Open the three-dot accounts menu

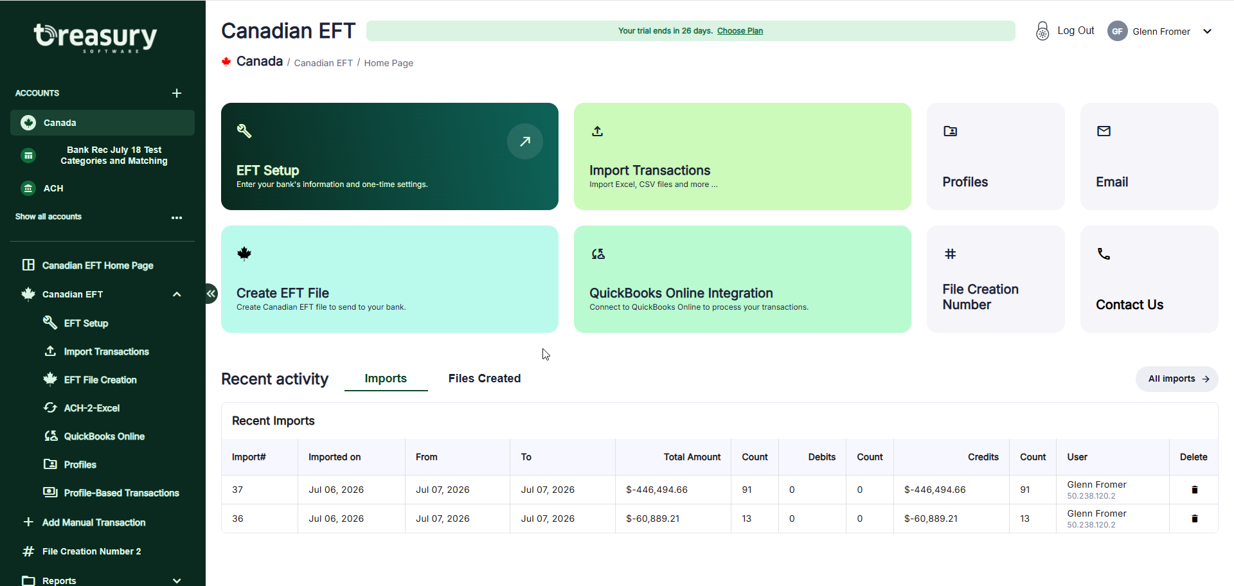tap(177, 218)
